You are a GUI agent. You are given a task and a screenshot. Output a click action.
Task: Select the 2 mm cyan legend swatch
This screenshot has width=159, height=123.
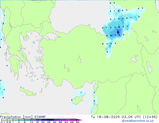[22, 120]
